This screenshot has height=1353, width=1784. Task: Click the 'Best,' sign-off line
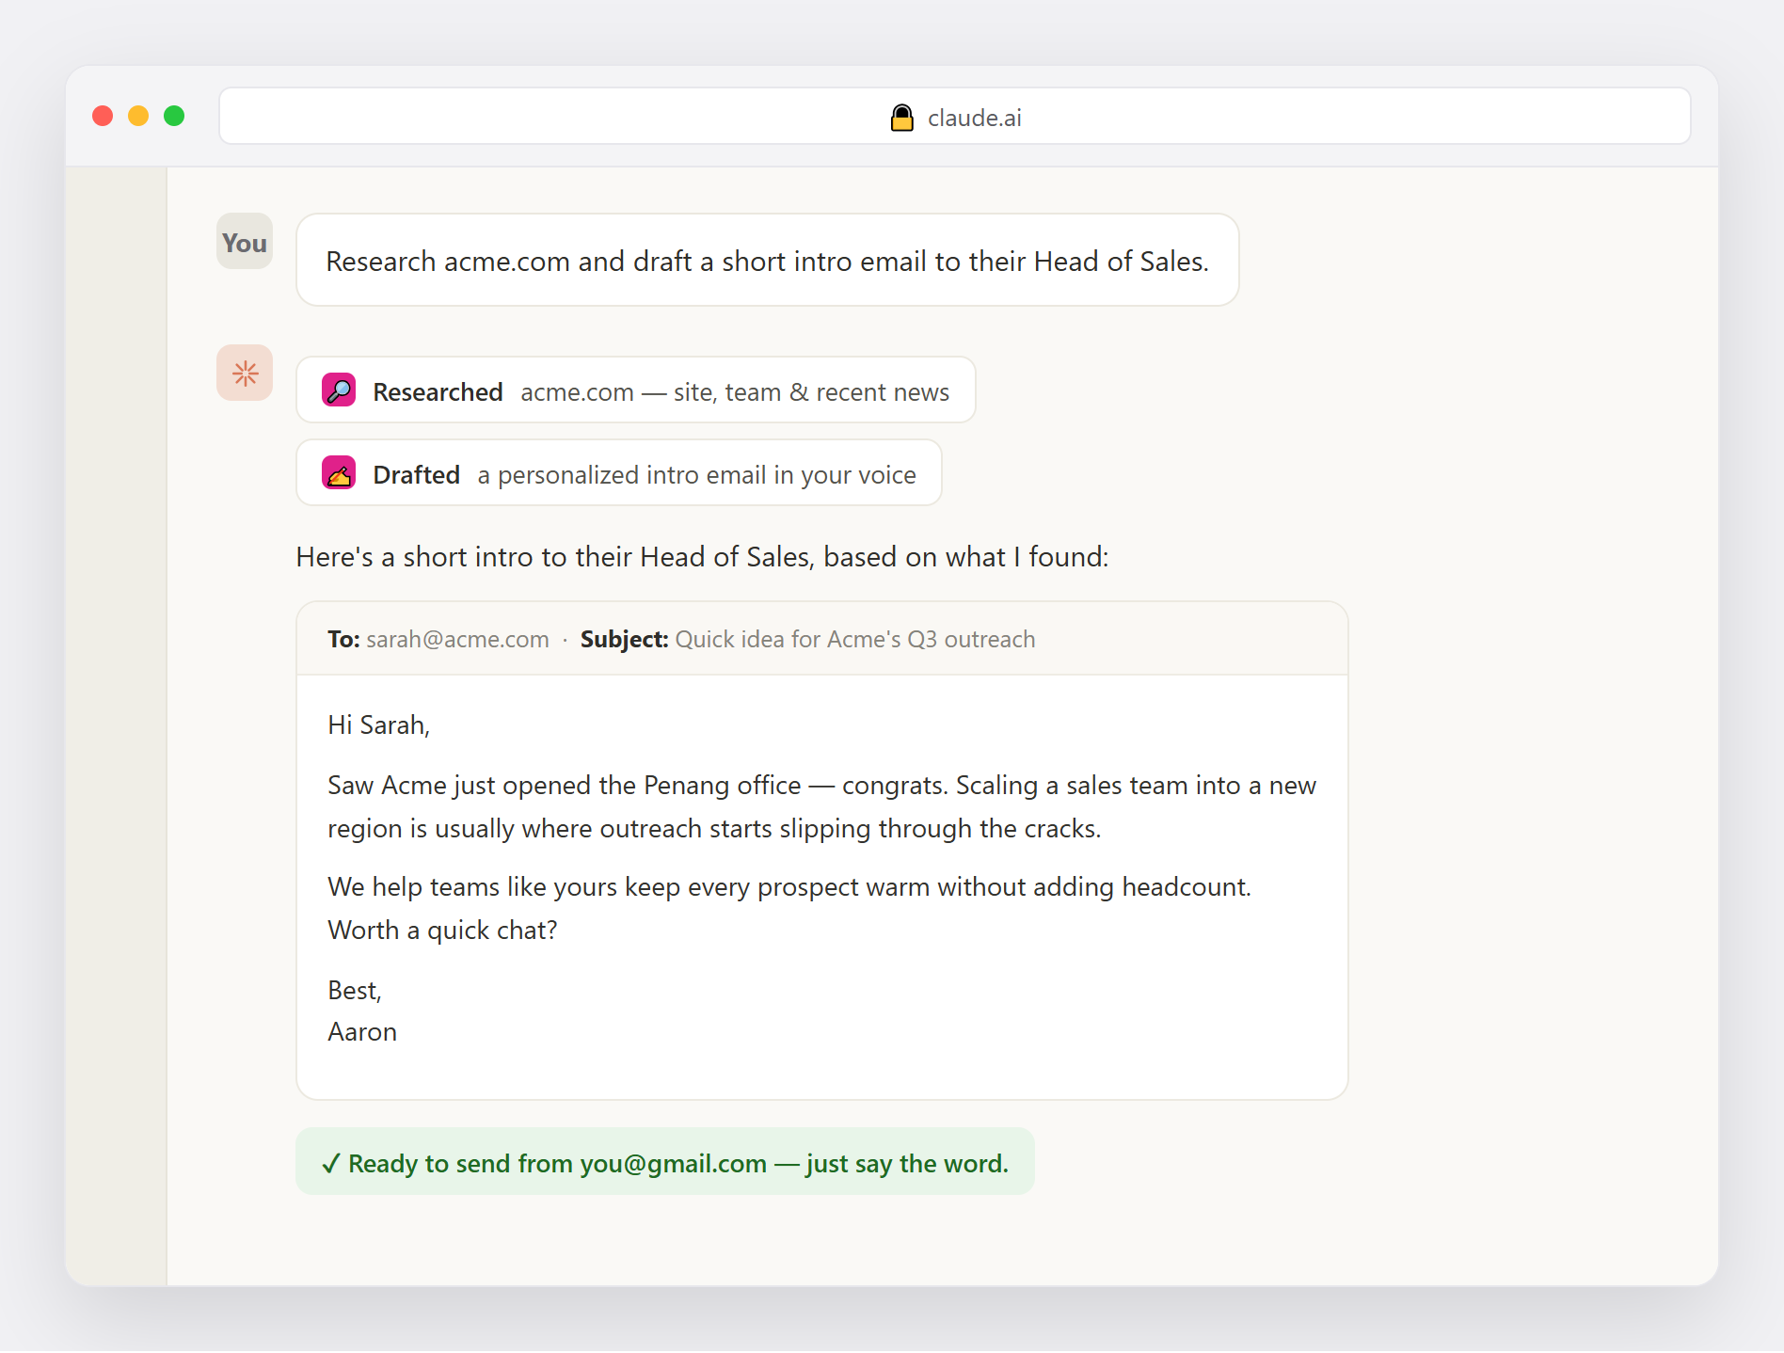355,991
